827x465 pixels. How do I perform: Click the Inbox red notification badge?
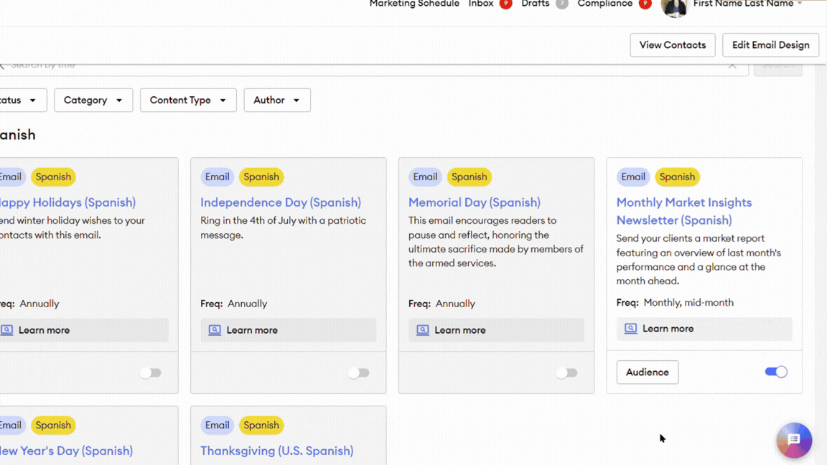[505, 4]
